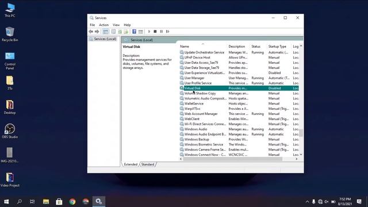The image size is (368, 207).
Task: Switch to the Standard tab
Action: pyautogui.click(x=148, y=164)
